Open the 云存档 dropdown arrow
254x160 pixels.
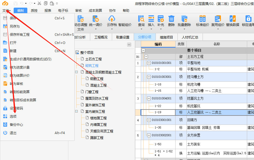[112, 29]
